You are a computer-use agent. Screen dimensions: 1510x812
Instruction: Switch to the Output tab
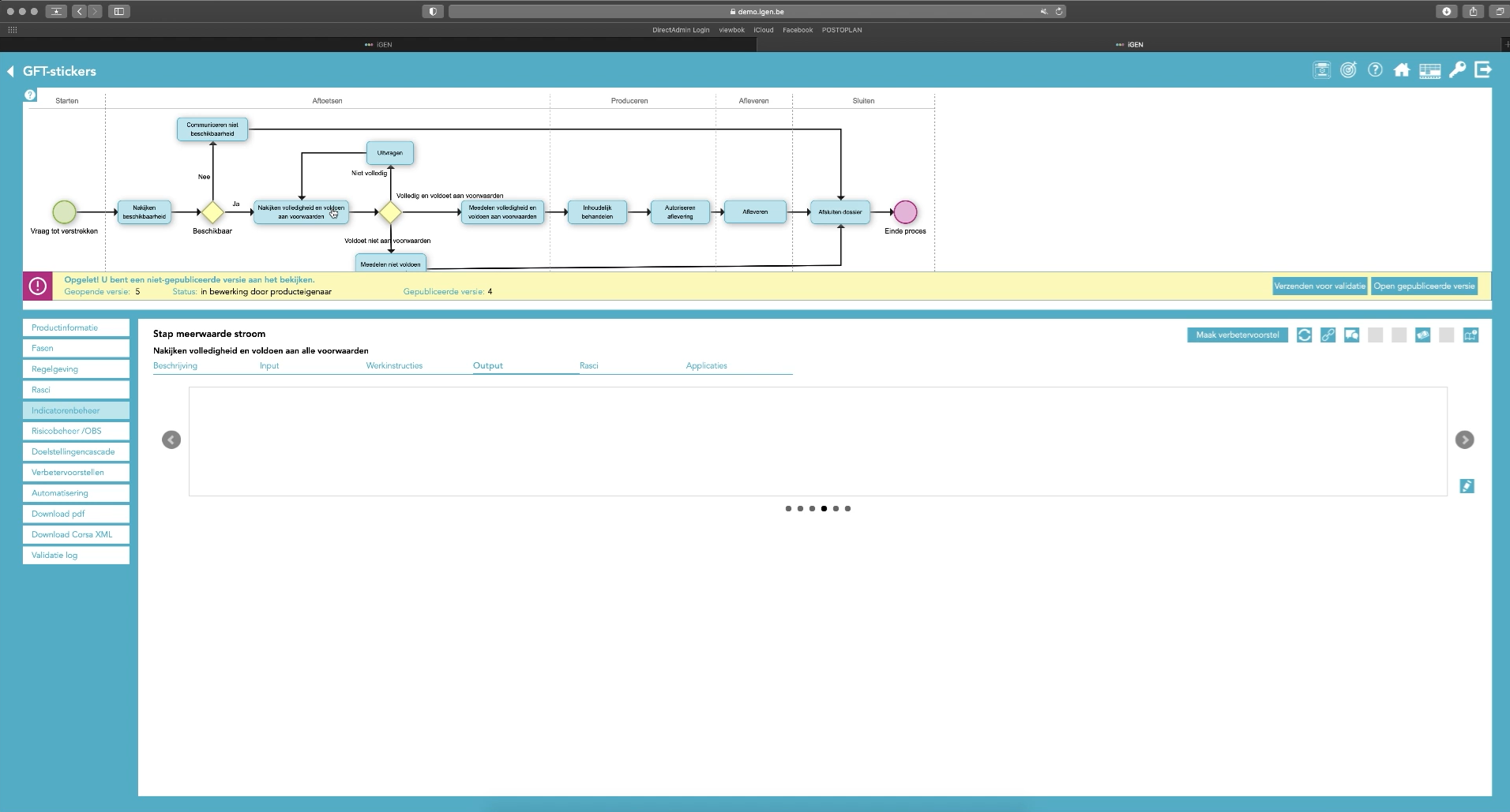point(488,365)
